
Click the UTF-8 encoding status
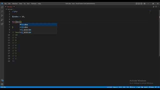120,87
